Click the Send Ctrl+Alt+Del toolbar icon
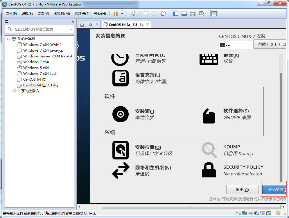The image size is (289, 218). click(133, 14)
